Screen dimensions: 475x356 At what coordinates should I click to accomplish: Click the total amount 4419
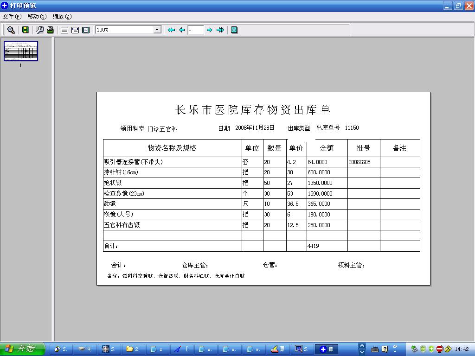pos(313,246)
